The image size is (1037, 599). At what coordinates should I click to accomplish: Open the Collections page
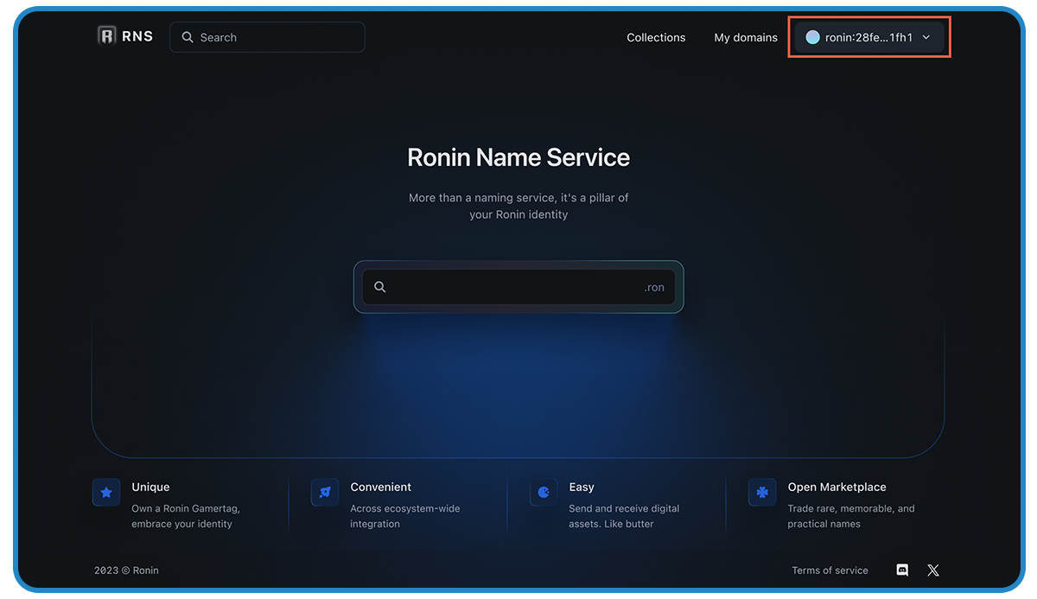coord(656,37)
